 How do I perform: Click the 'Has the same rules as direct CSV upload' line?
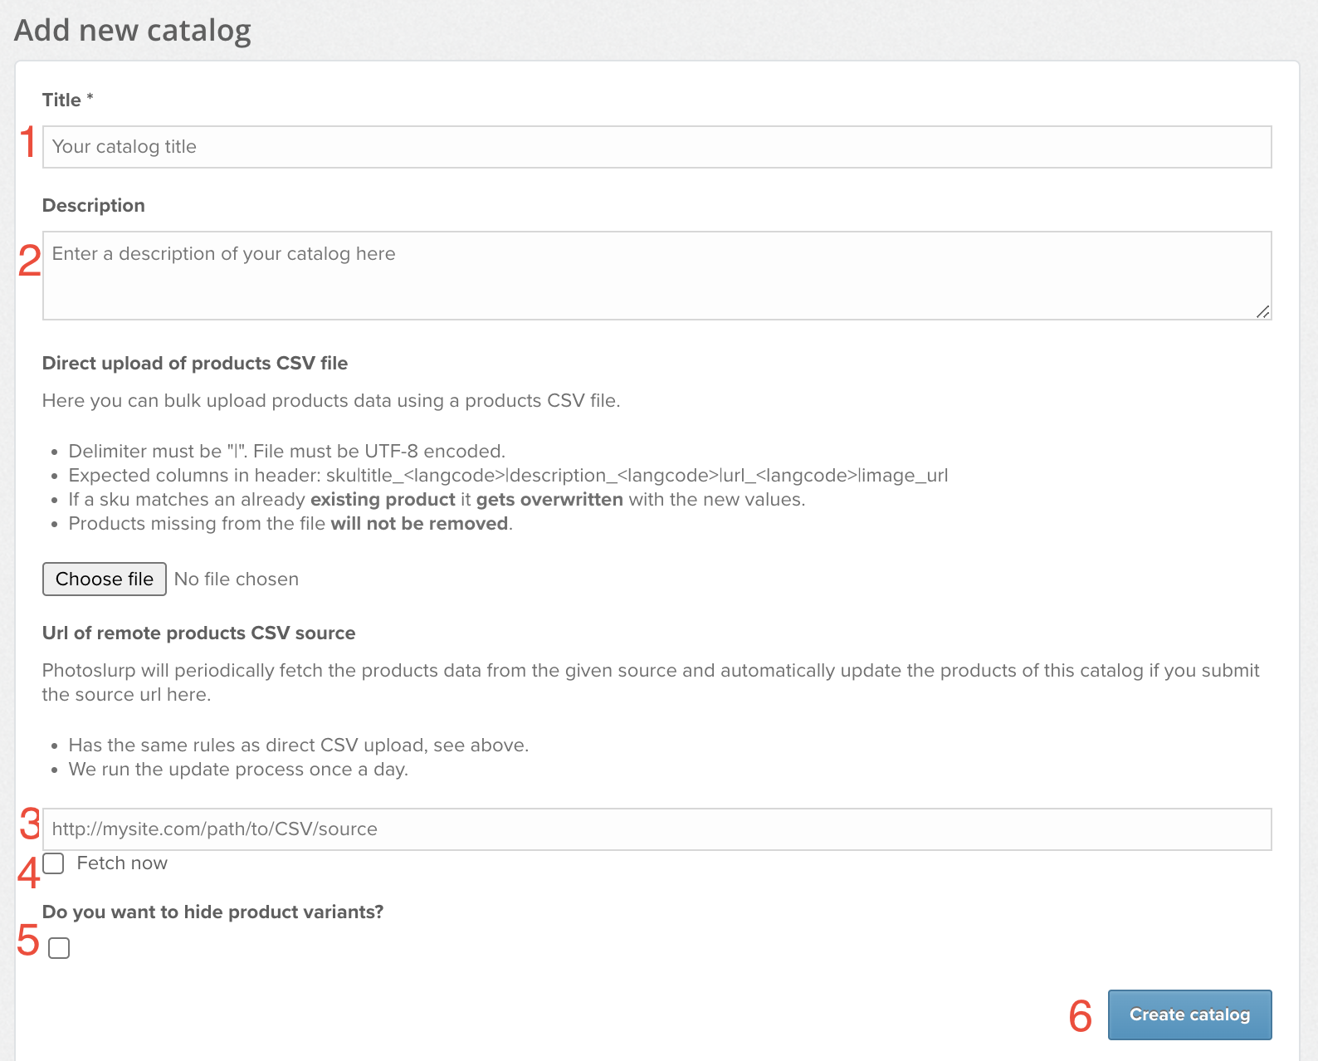pyautogui.click(x=299, y=745)
